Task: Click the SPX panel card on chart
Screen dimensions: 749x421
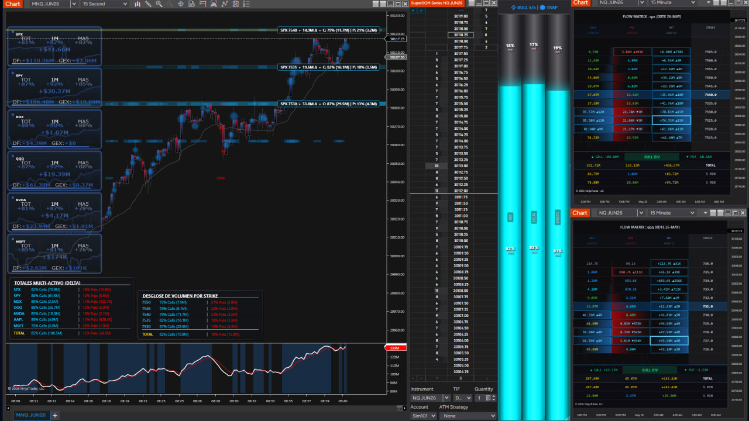Action: (x=54, y=46)
